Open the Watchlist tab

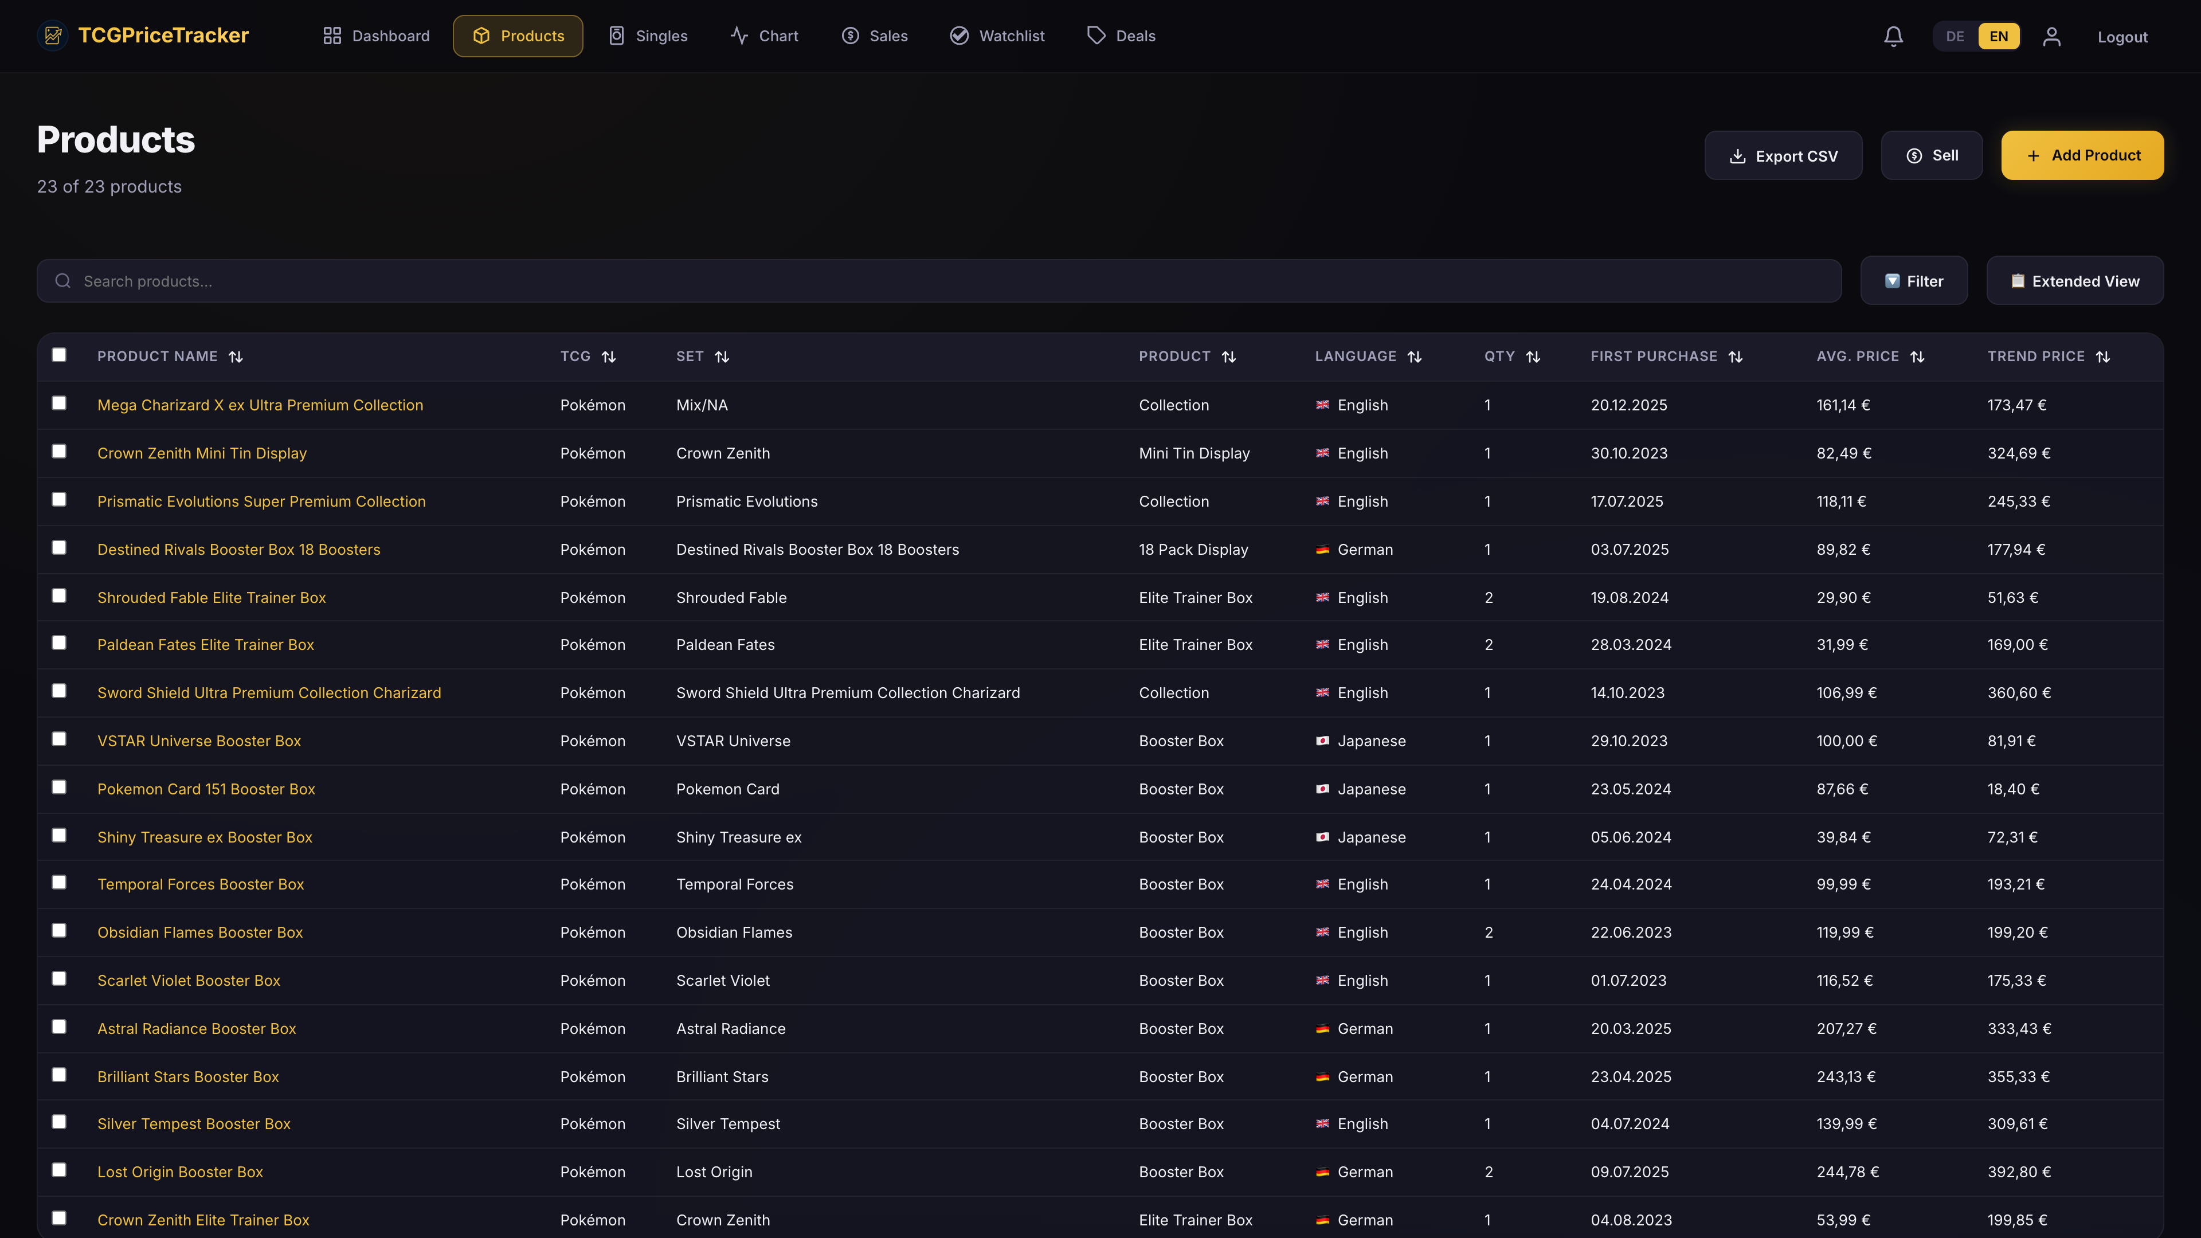click(997, 36)
